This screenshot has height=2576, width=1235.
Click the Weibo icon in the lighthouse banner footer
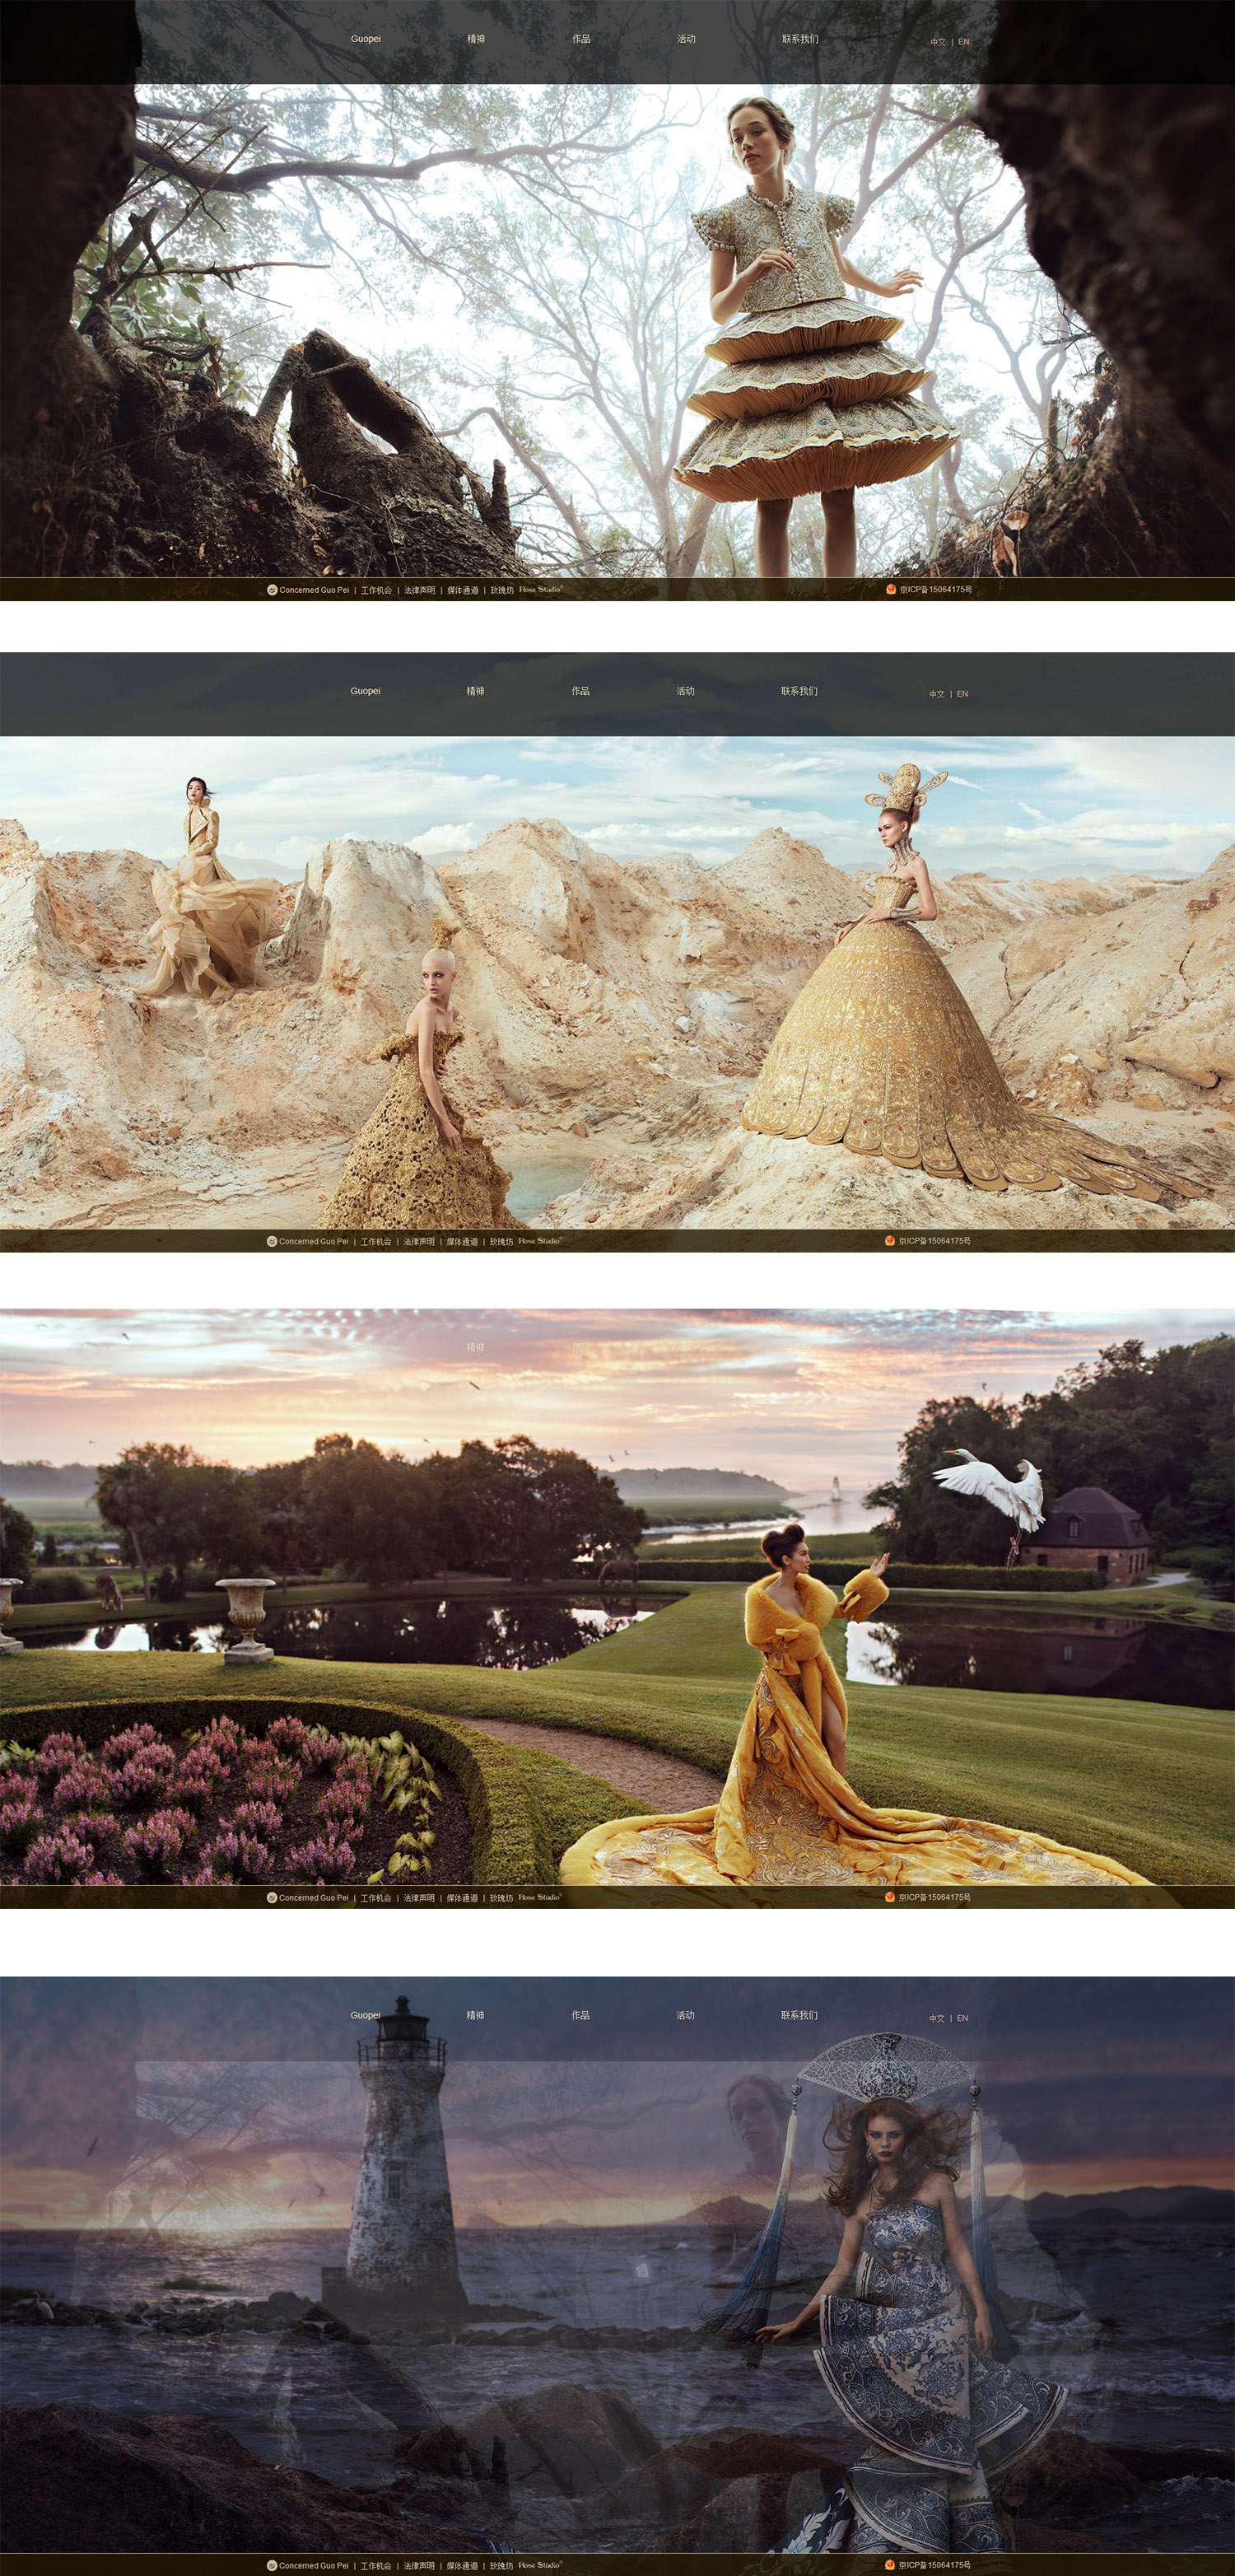click(272, 2565)
